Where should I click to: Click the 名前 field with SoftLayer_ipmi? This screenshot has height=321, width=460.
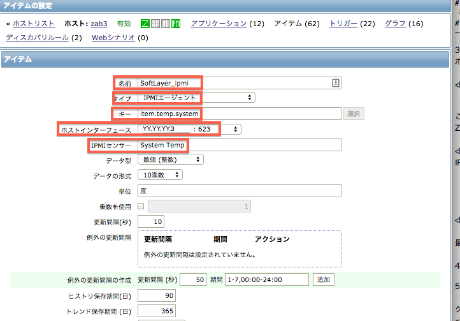coord(240,83)
